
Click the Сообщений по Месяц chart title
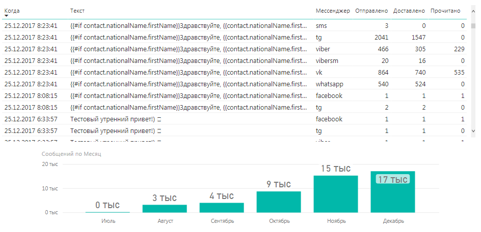(71, 154)
